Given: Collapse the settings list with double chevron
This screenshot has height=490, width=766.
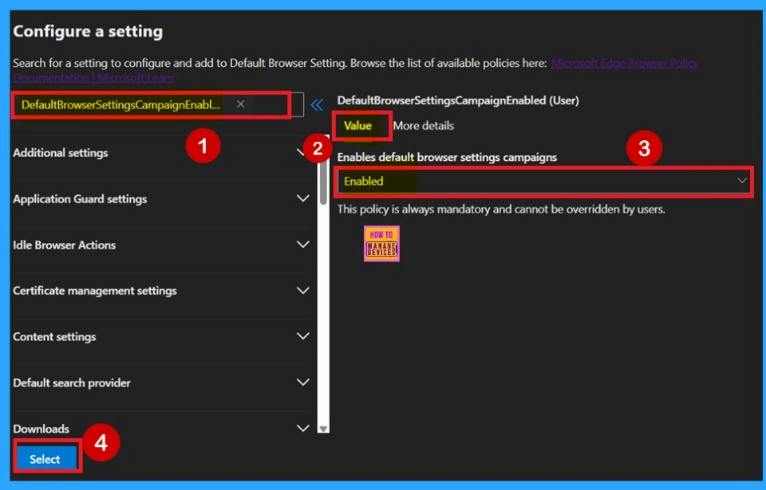Looking at the screenshot, I should tap(317, 105).
